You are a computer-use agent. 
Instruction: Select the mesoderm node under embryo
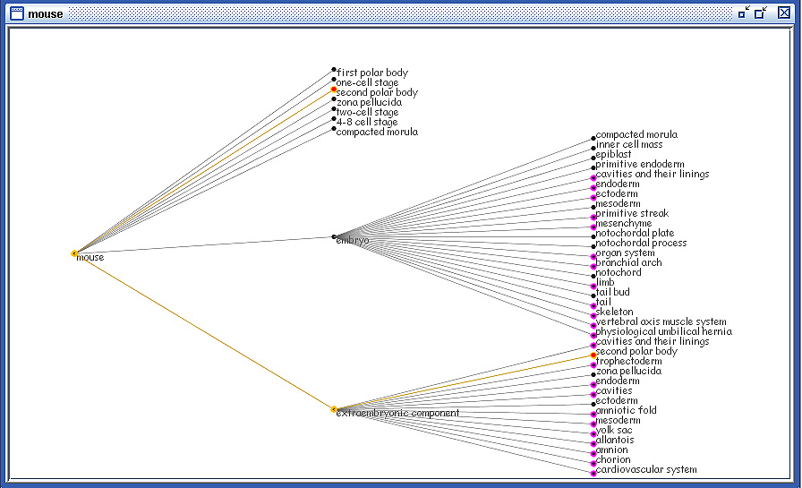click(593, 207)
